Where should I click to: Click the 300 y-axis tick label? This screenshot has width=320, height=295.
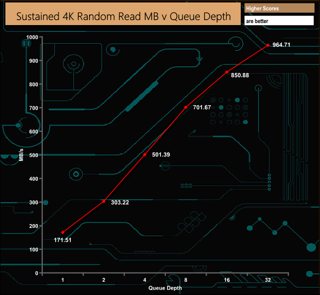click(x=33, y=202)
